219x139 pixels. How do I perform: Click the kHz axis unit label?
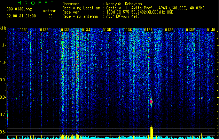point(3,28)
